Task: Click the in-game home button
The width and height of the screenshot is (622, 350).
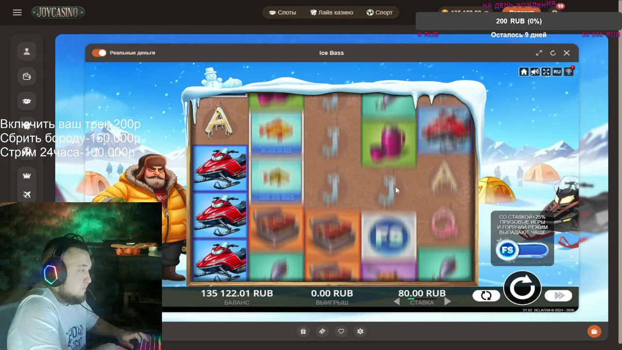Action: 524,72
